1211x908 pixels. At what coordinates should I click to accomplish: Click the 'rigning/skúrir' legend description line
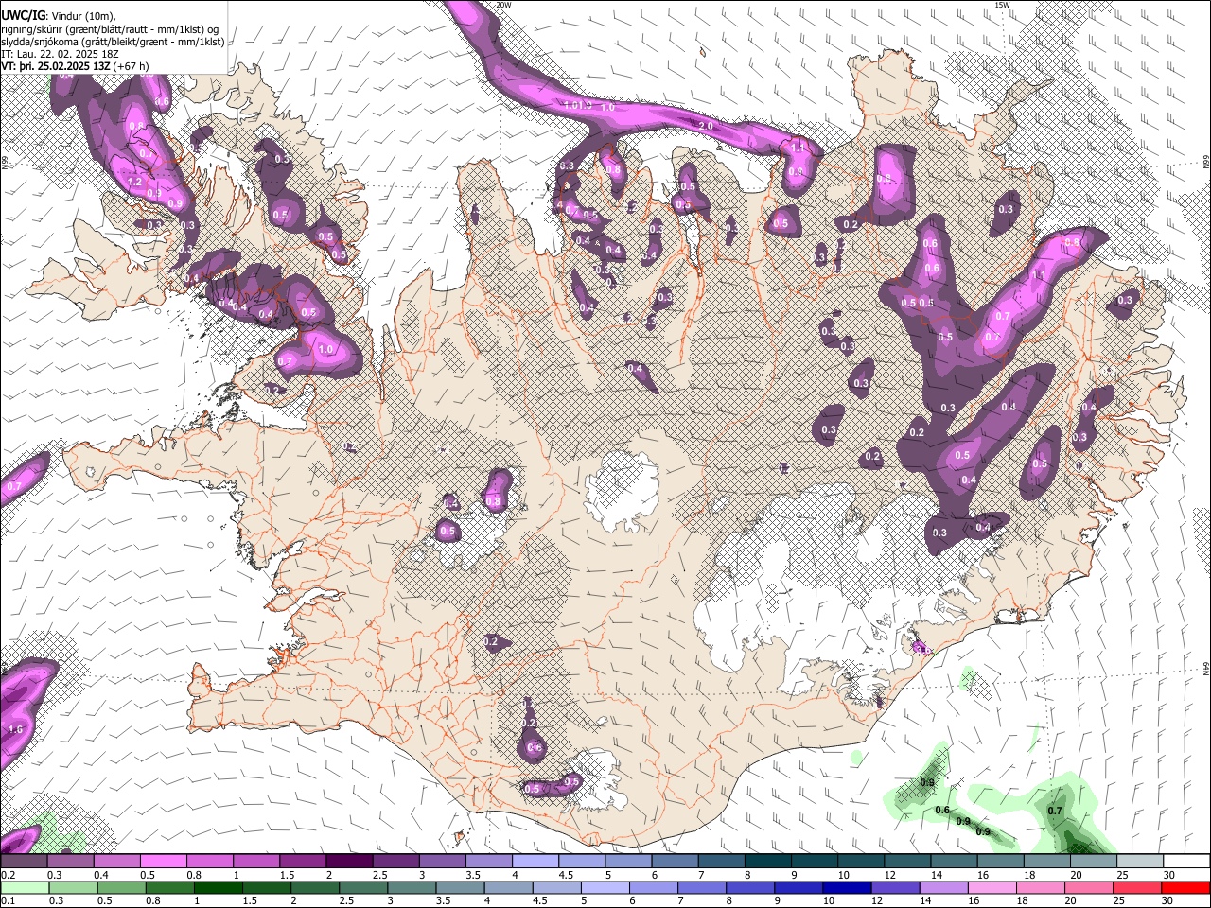(110, 28)
